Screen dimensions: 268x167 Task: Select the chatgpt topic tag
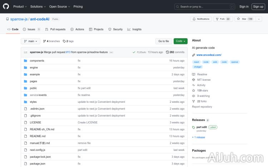pyautogui.click(x=197, y=67)
